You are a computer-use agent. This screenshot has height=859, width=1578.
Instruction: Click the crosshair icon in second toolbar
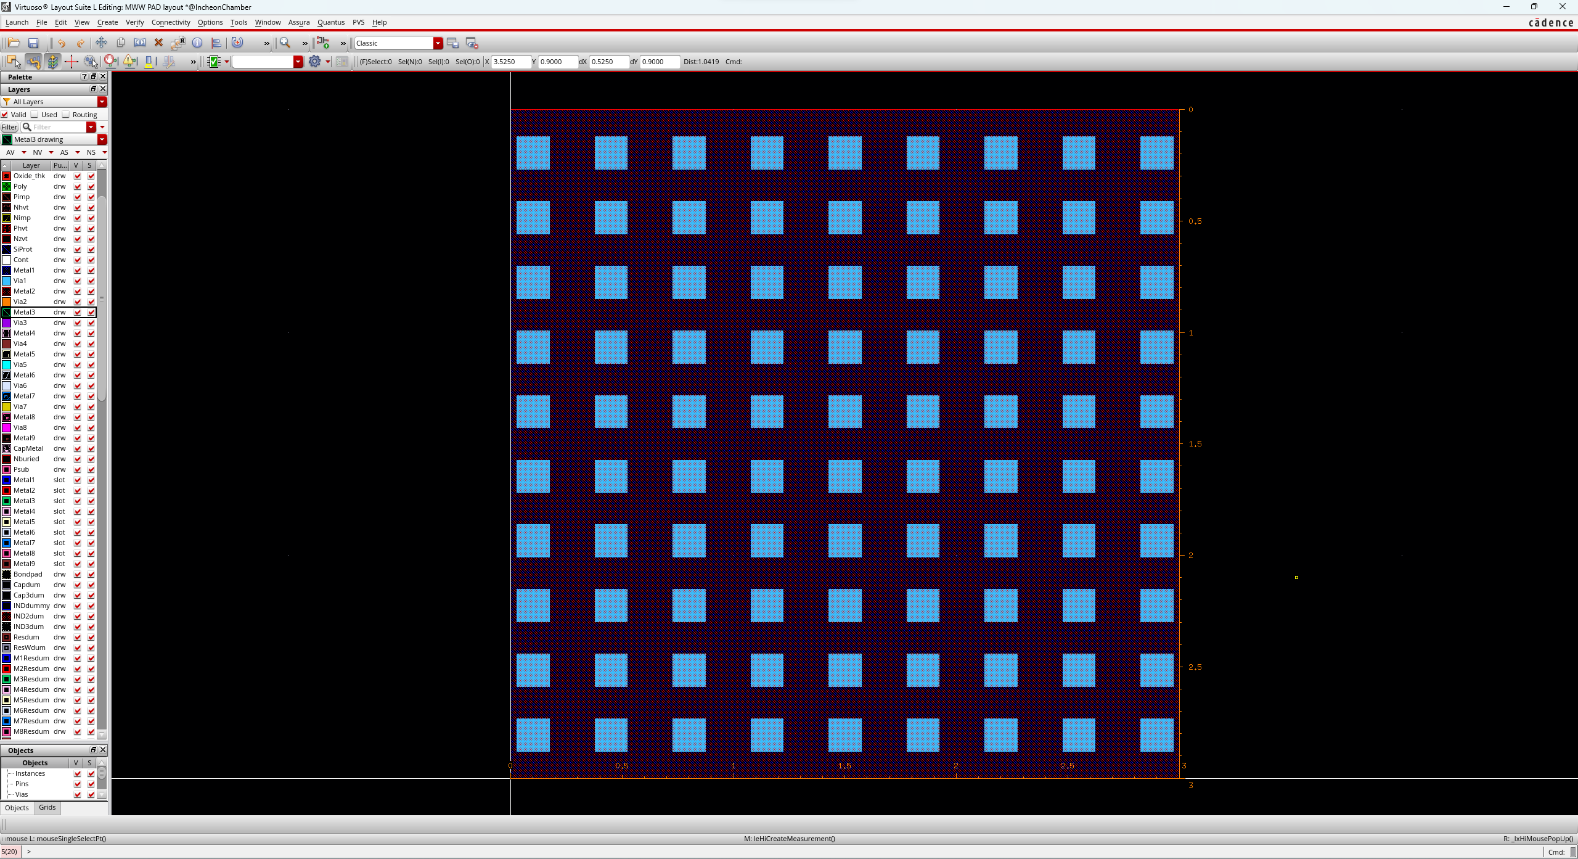(x=71, y=62)
